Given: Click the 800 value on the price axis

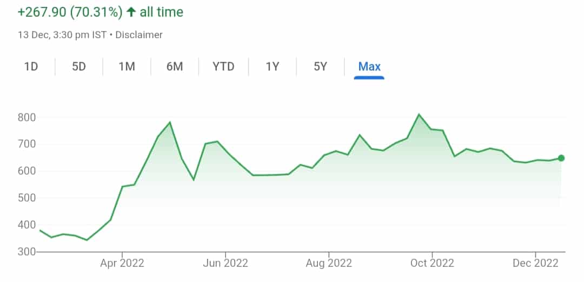Looking at the screenshot, I should click(26, 118).
